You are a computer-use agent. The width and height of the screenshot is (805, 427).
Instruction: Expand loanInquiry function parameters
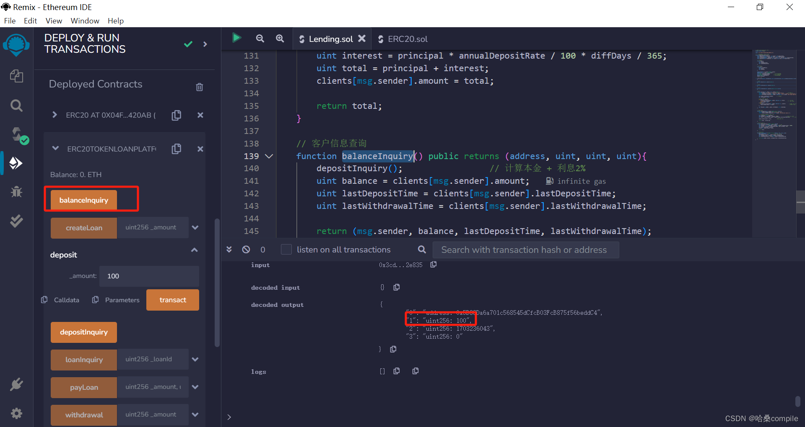coord(195,360)
